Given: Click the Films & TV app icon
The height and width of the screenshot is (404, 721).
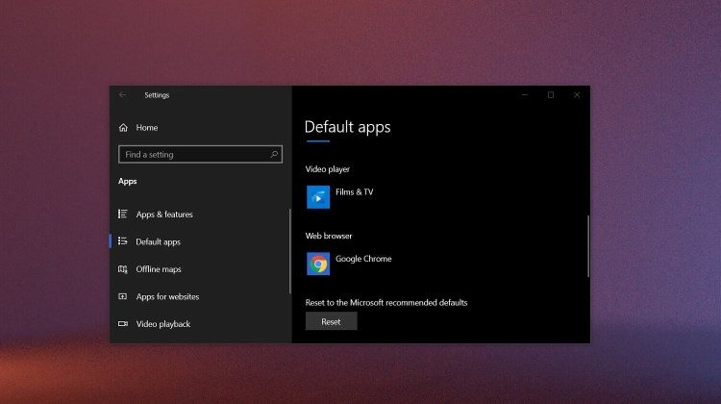Looking at the screenshot, I should coord(318,197).
